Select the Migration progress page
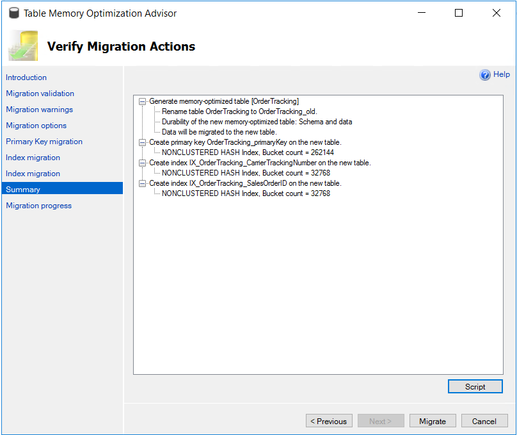The image size is (517, 435). coord(38,206)
